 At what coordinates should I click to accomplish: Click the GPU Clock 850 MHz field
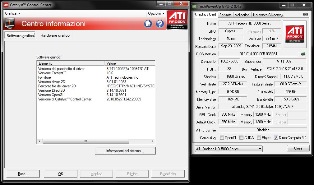[228, 114]
